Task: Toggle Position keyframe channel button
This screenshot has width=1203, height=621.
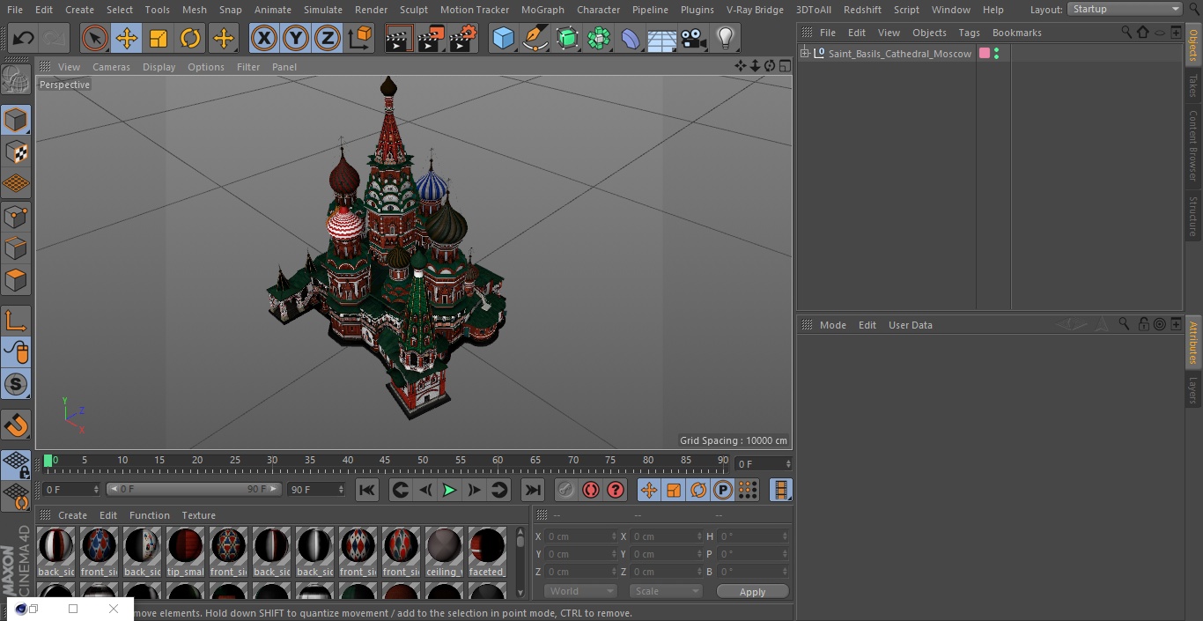Action: (649, 490)
